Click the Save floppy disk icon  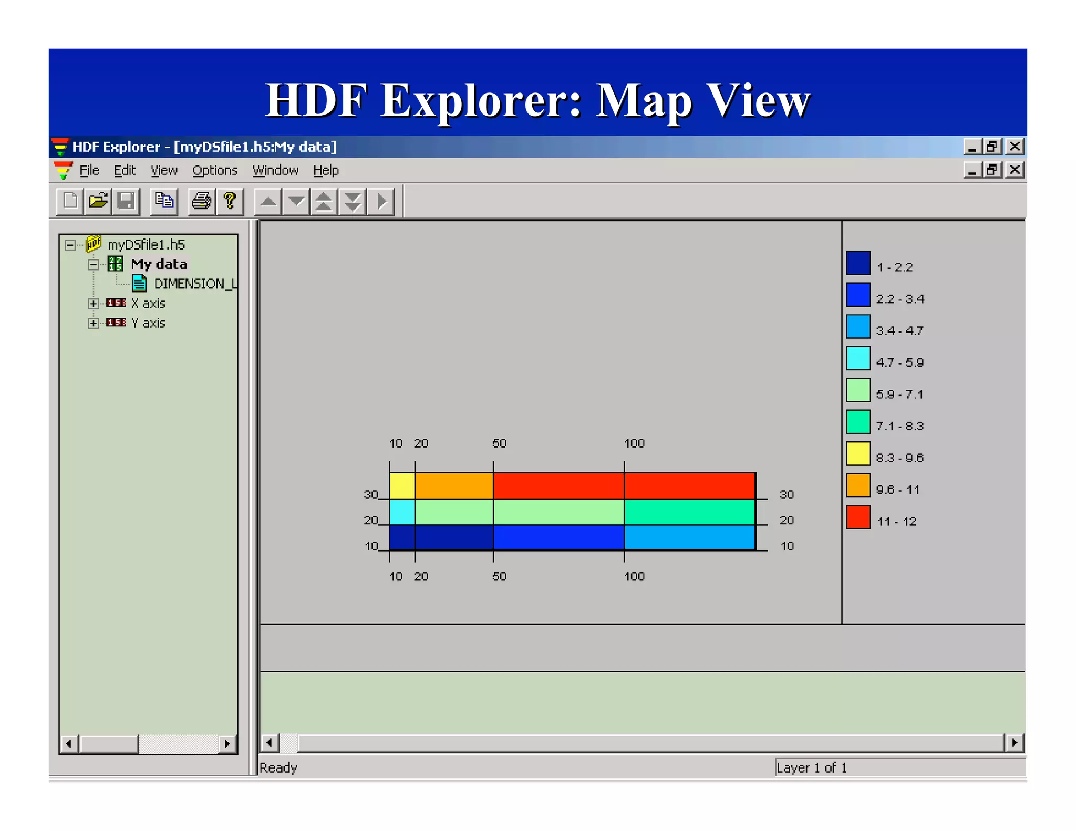[126, 201]
